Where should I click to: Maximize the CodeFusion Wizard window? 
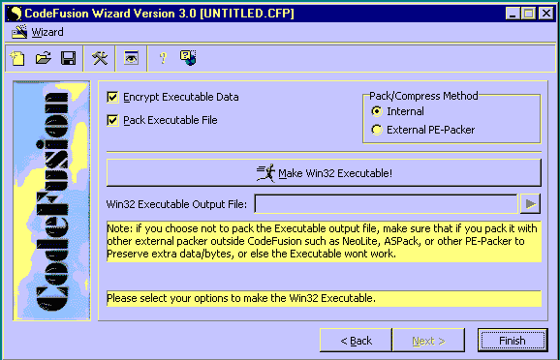coord(528,14)
